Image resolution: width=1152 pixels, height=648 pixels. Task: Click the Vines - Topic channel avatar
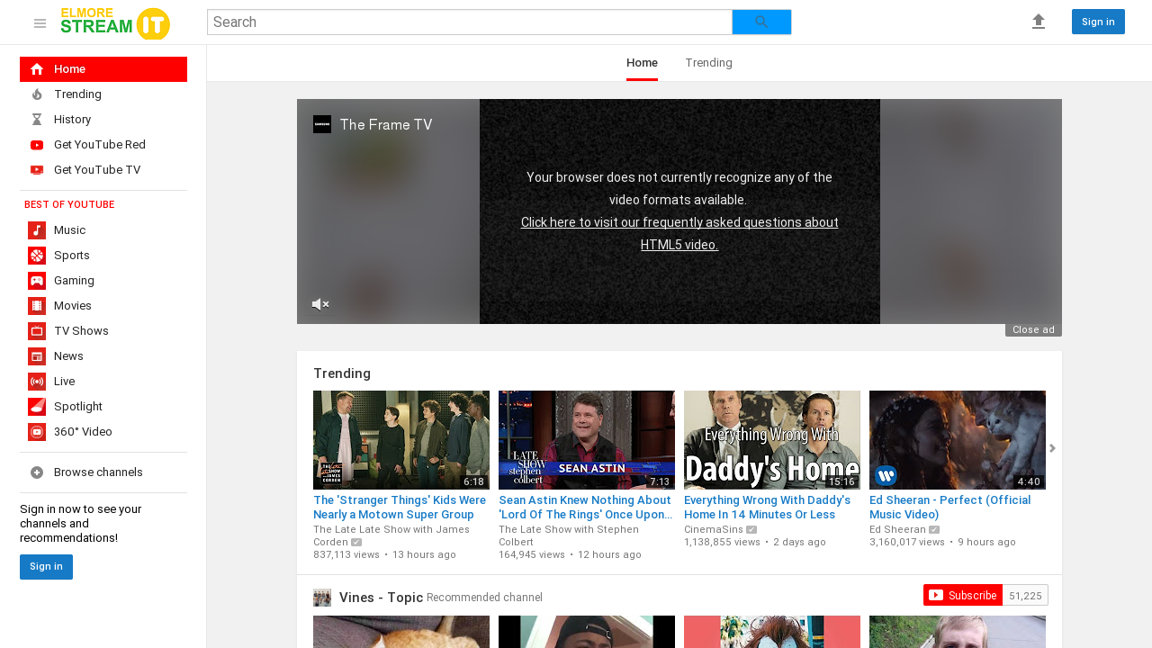click(322, 598)
